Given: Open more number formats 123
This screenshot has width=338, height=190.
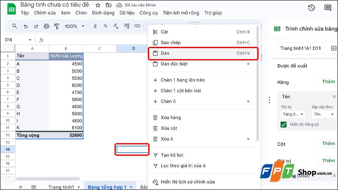Looking at the screenshot, I should pos(137,26).
